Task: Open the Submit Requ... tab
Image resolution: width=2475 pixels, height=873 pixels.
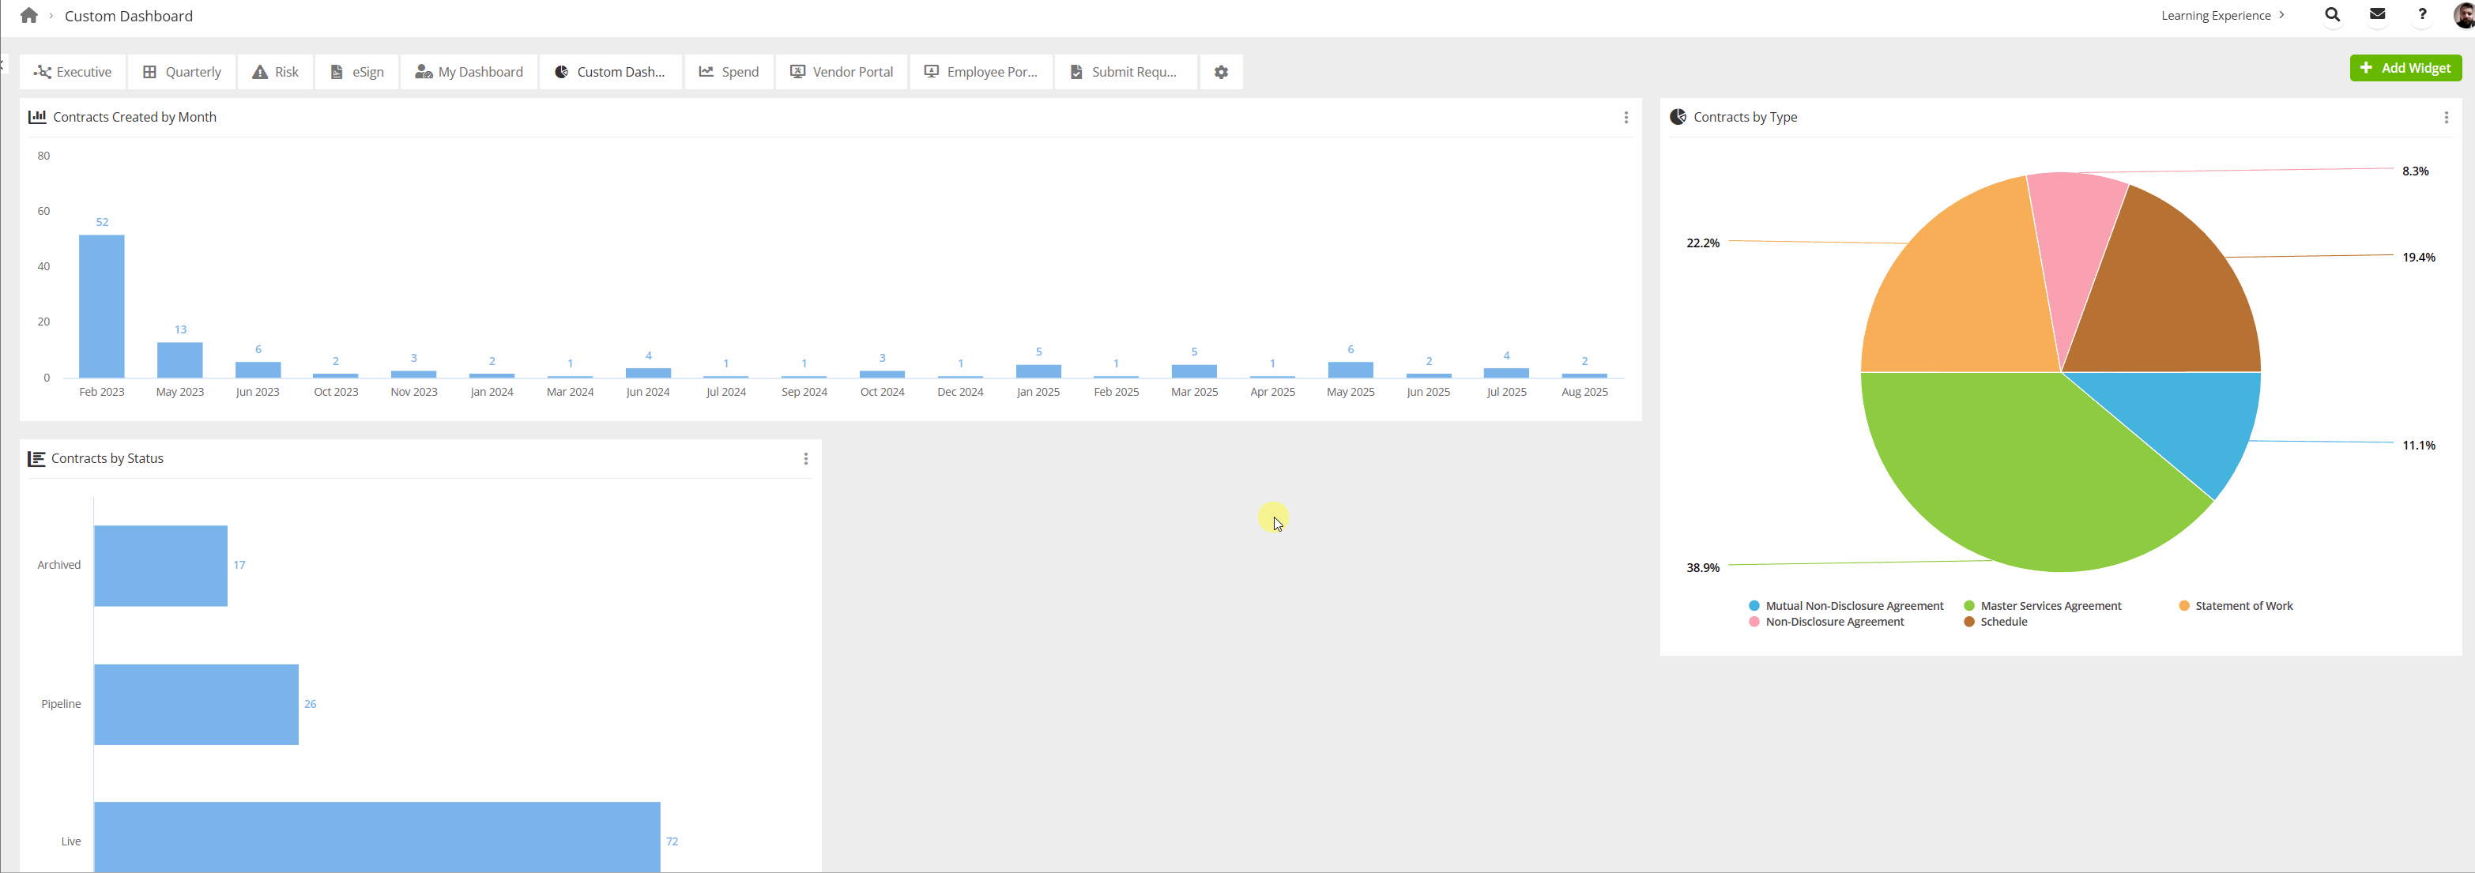Action: coord(1126,72)
